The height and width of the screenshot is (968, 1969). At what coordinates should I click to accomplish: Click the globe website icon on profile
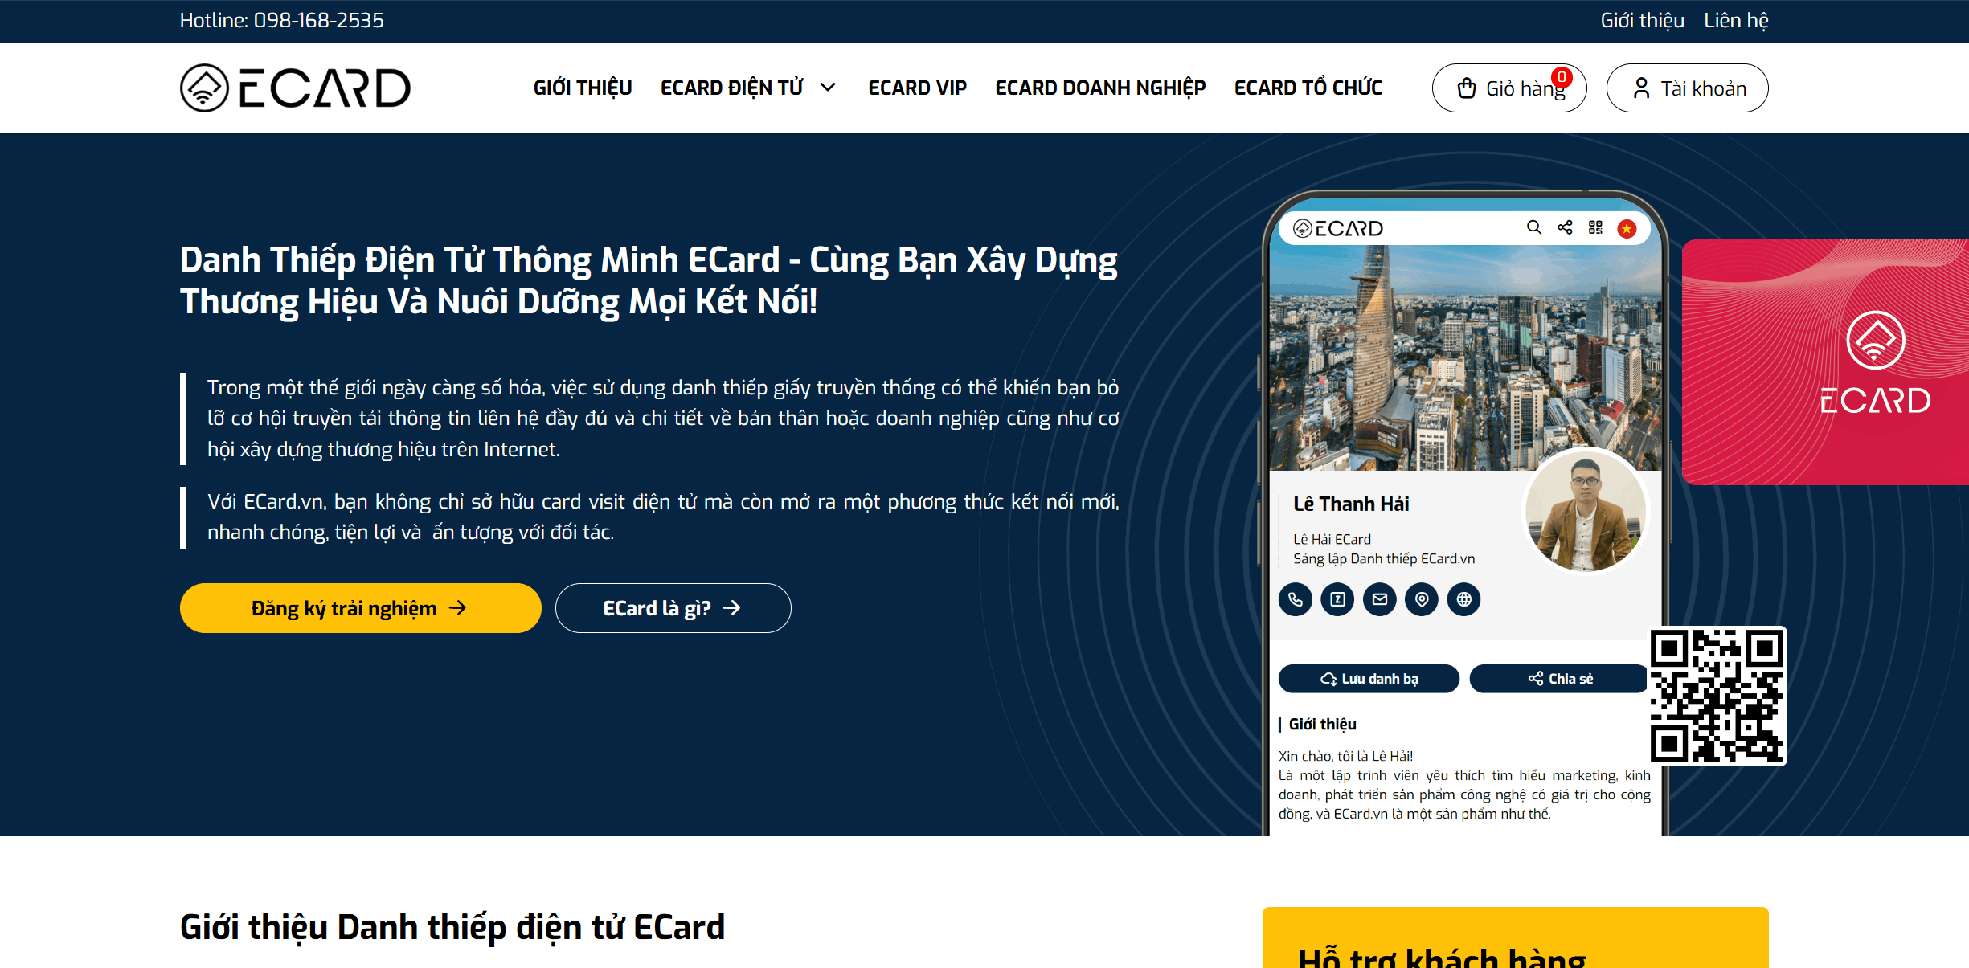1463,599
